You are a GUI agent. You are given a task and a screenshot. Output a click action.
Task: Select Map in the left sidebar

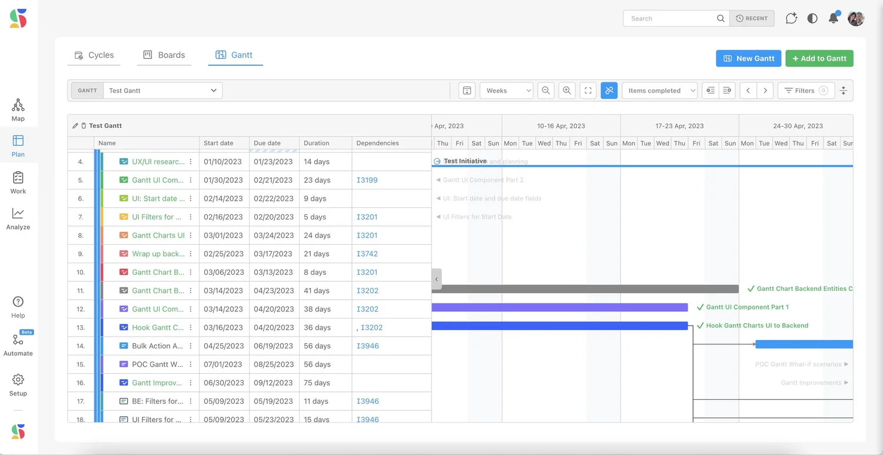coord(18,109)
